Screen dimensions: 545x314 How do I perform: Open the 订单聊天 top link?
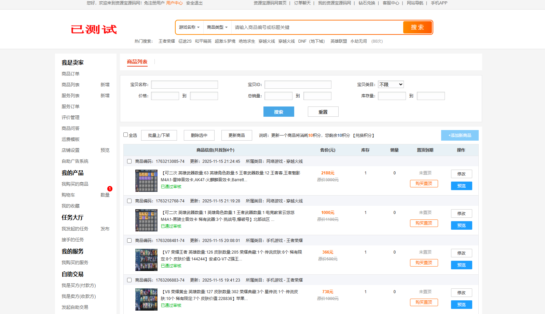coord(302,3)
